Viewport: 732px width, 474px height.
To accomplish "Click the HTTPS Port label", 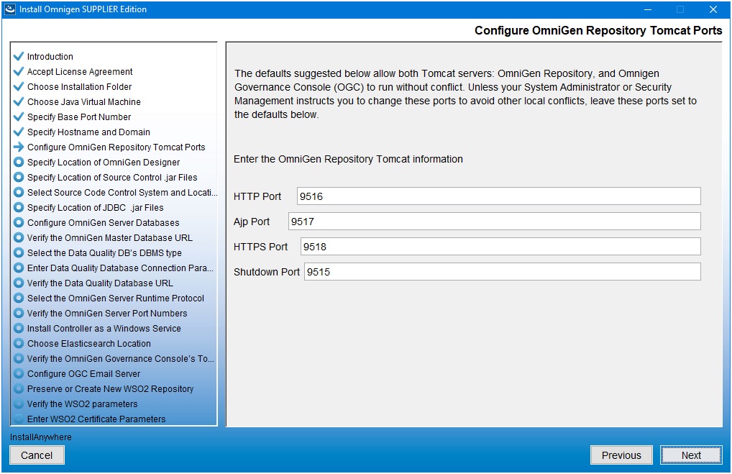I will [x=260, y=247].
